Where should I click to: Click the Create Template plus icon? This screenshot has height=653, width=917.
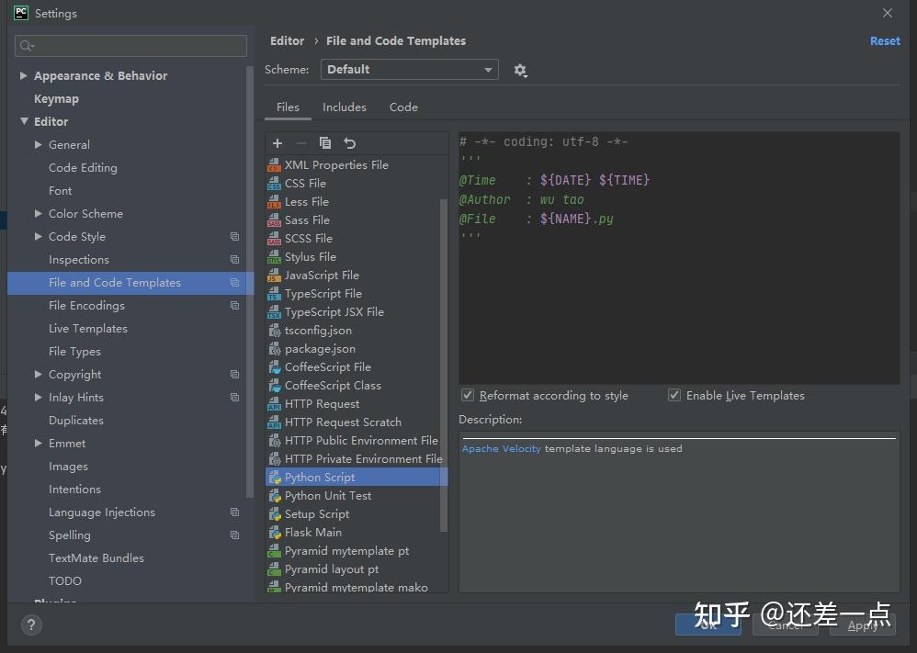click(277, 143)
